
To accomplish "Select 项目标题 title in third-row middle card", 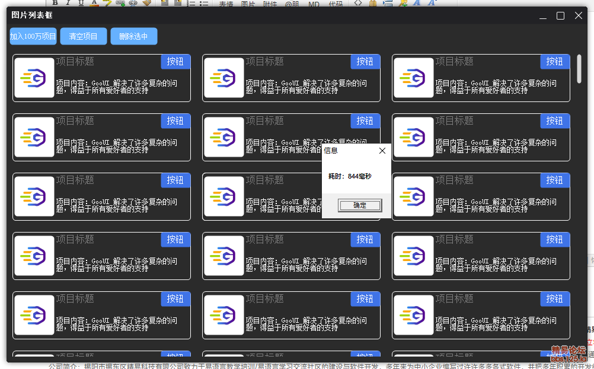I will click(x=265, y=180).
